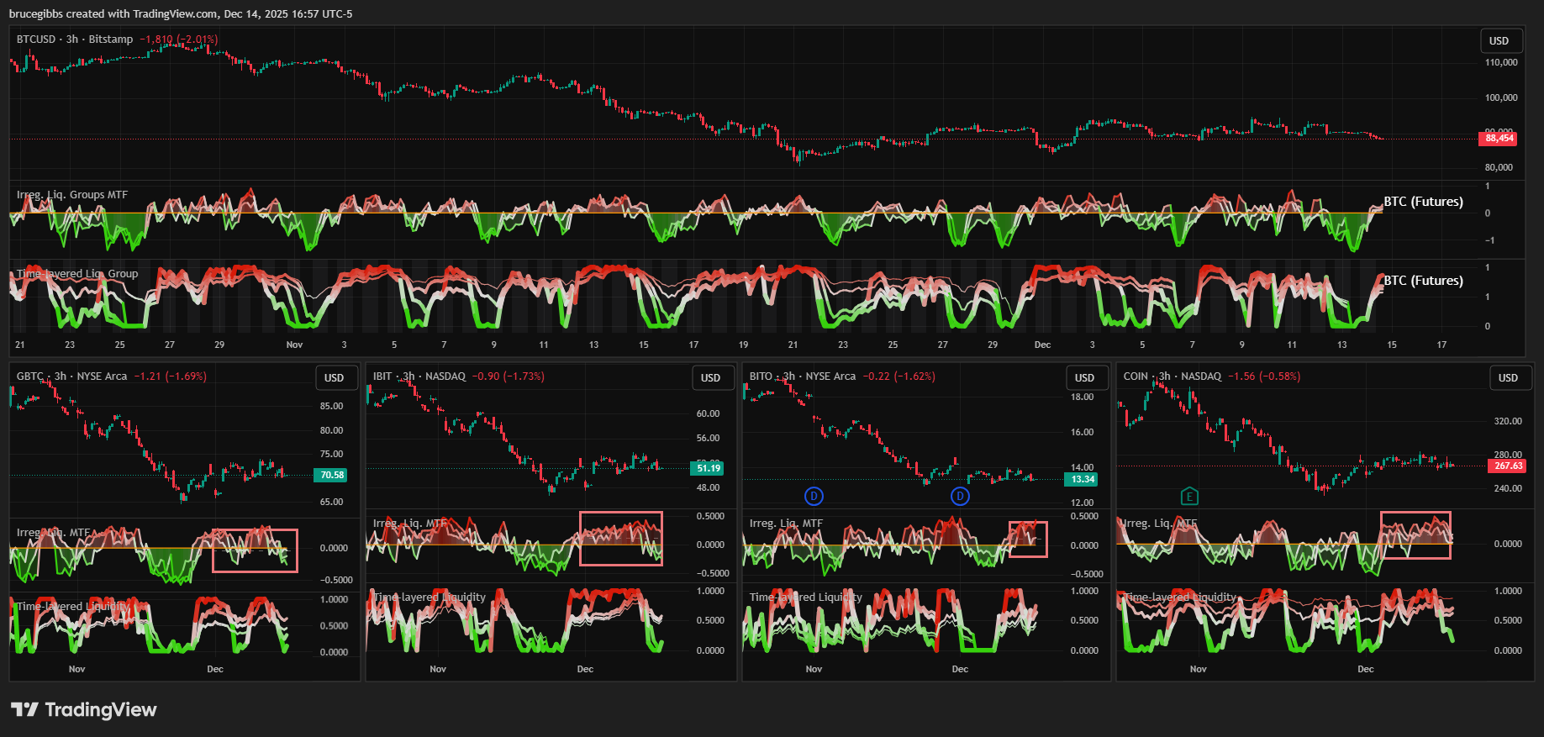Click the green 70.58 price tag on GBTC
The height and width of the screenshot is (737, 1544).
click(332, 475)
